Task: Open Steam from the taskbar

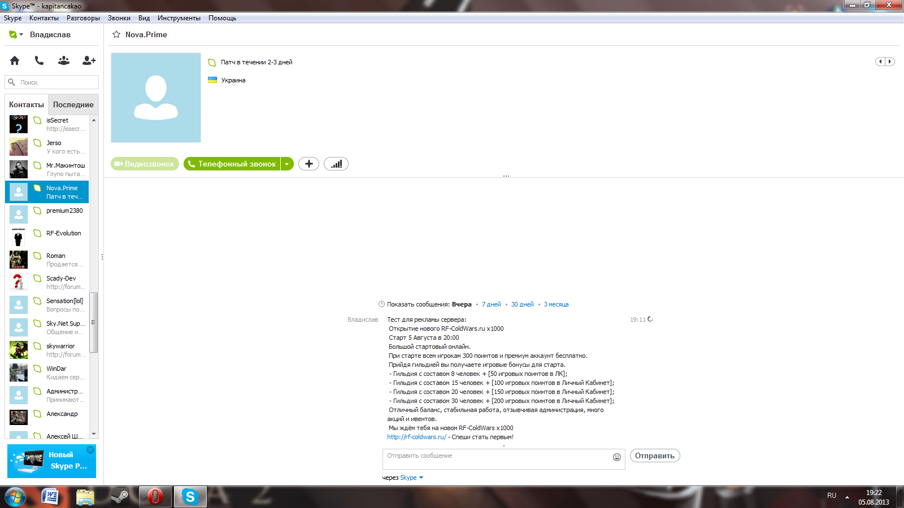Action: pos(119,497)
